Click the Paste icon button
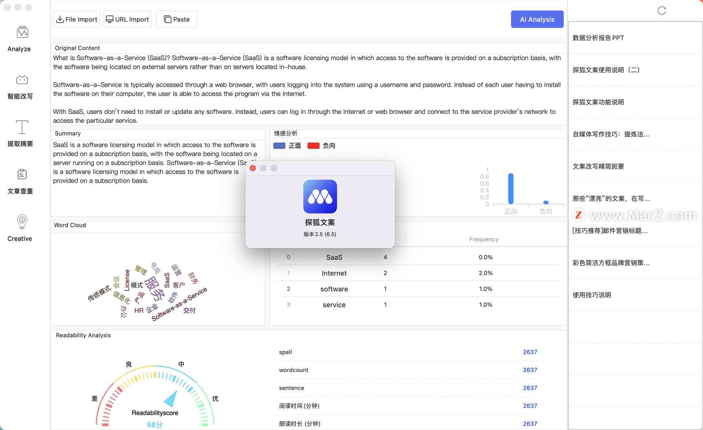The height and width of the screenshot is (430, 703). tap(176, 19)
